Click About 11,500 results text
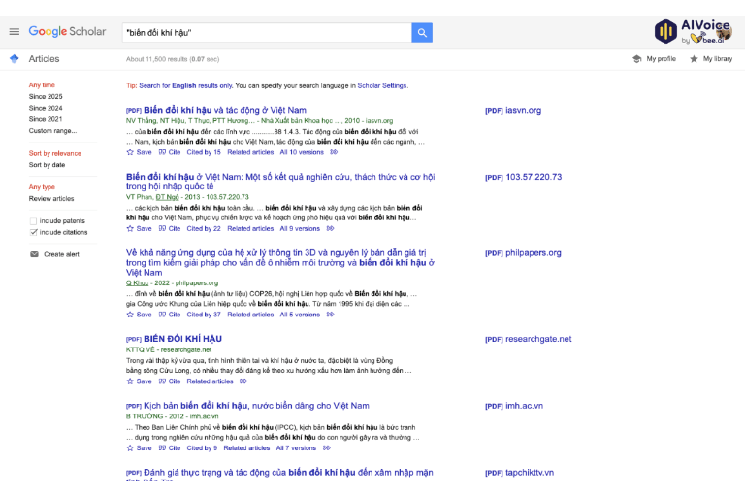The height and width of the screenshot is (497, 745). [173, 59]
